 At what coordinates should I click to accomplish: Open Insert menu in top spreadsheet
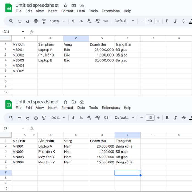click(52, 11)
